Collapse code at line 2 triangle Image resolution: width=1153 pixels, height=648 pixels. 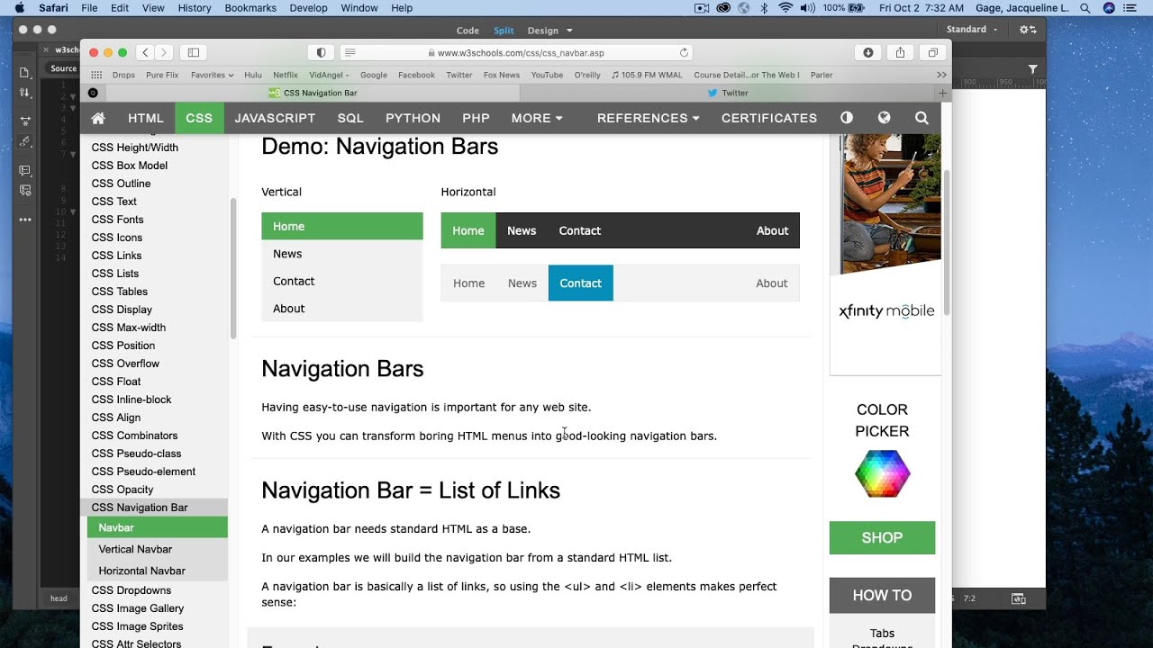click(74, 95)
